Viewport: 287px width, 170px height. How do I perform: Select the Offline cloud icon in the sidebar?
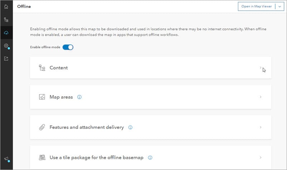tap(6, 33)
